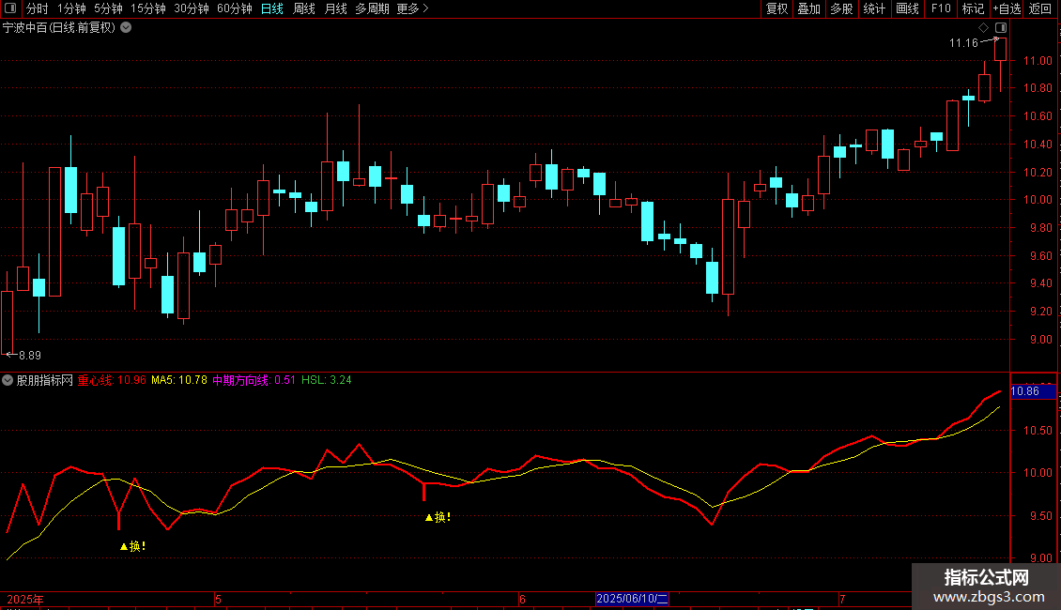
Task: Click the 9.50 indicator axis label
Action: (x=1040, y=516)
